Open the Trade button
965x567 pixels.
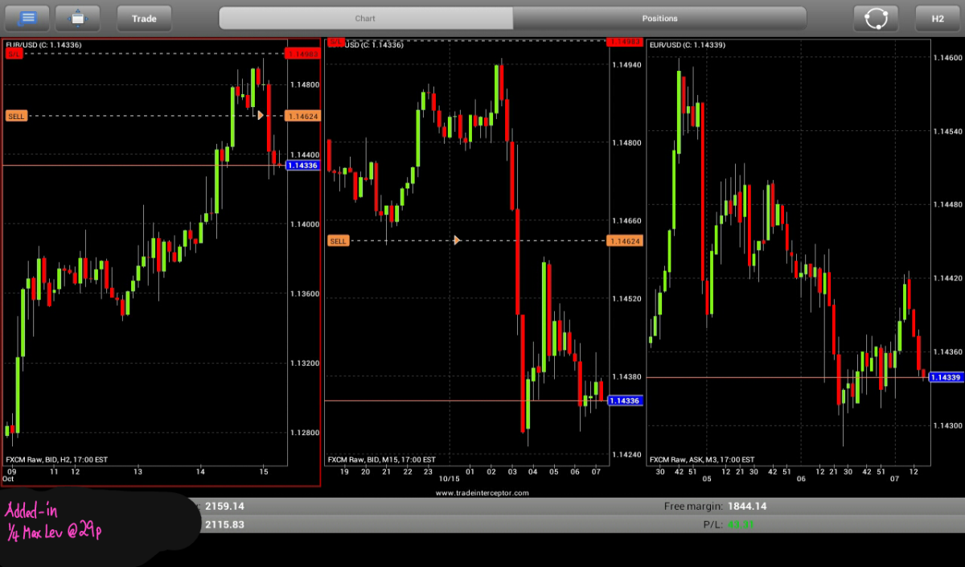(145, 18)
